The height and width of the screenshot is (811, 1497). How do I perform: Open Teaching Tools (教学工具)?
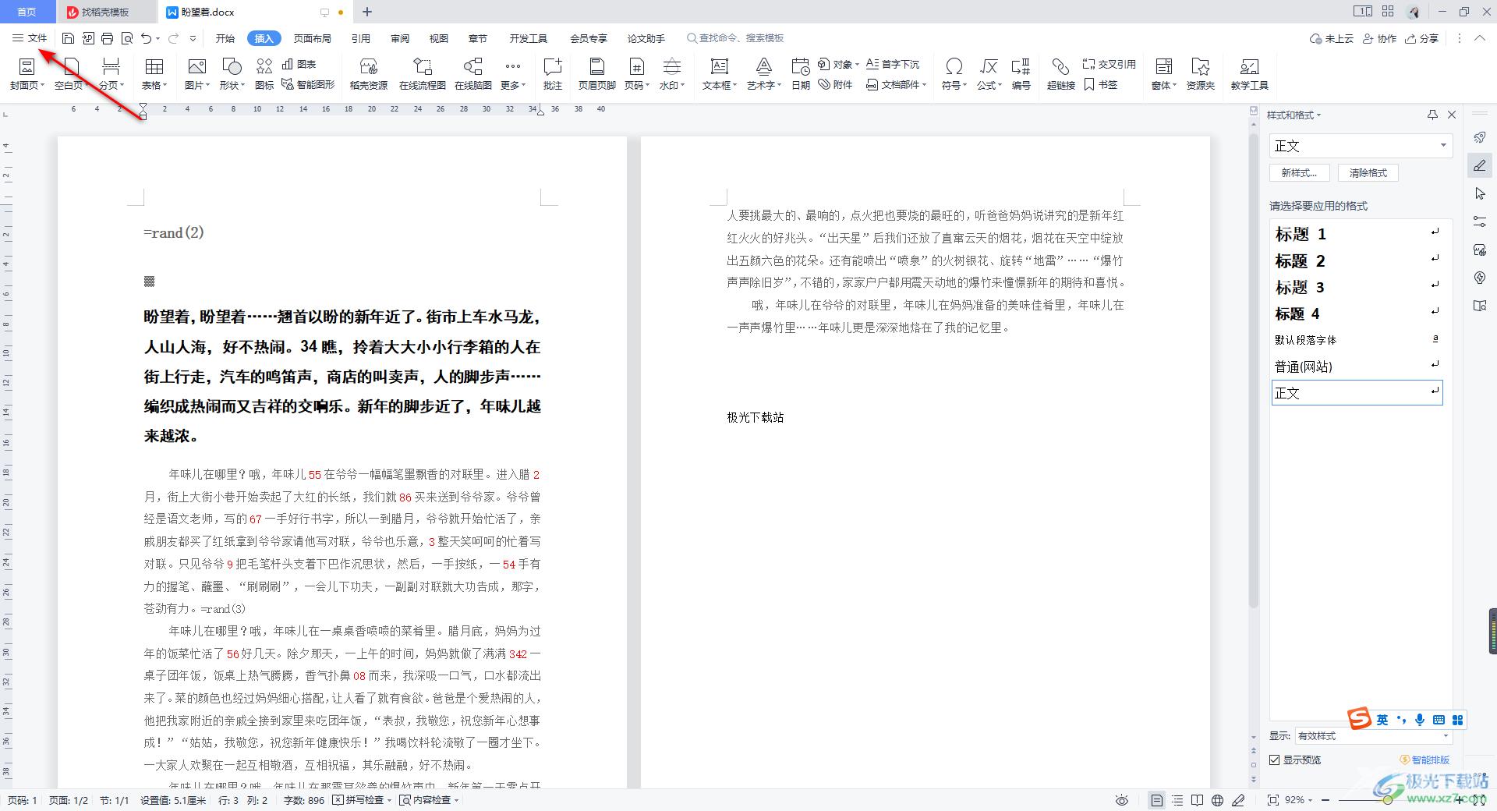pyautogui.click(x=1249, y=74)
